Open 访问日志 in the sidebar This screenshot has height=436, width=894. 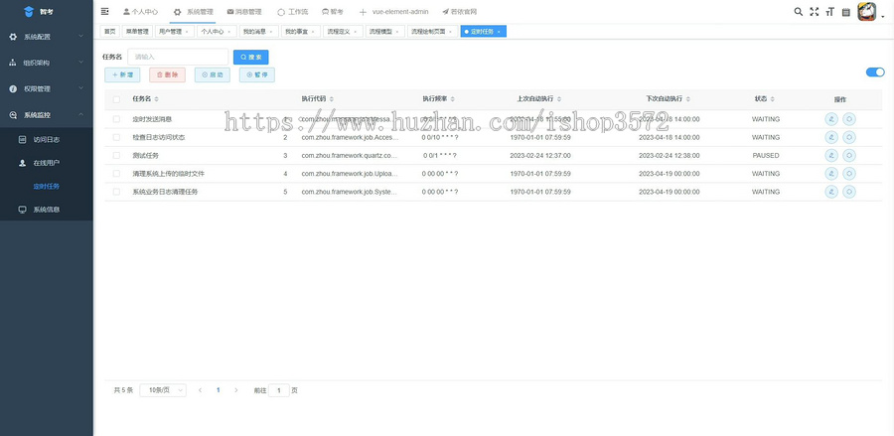click(46, 140)
